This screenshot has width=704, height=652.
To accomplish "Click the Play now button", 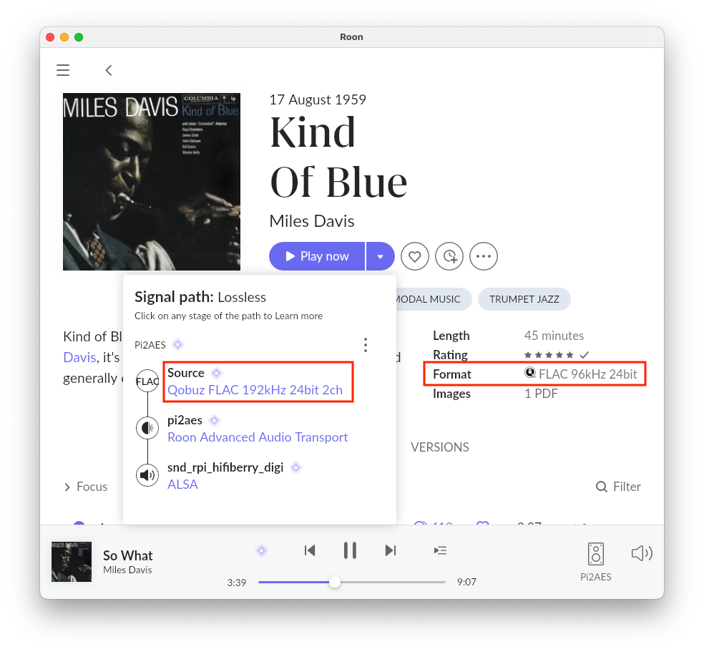I will tap(317, 256).
